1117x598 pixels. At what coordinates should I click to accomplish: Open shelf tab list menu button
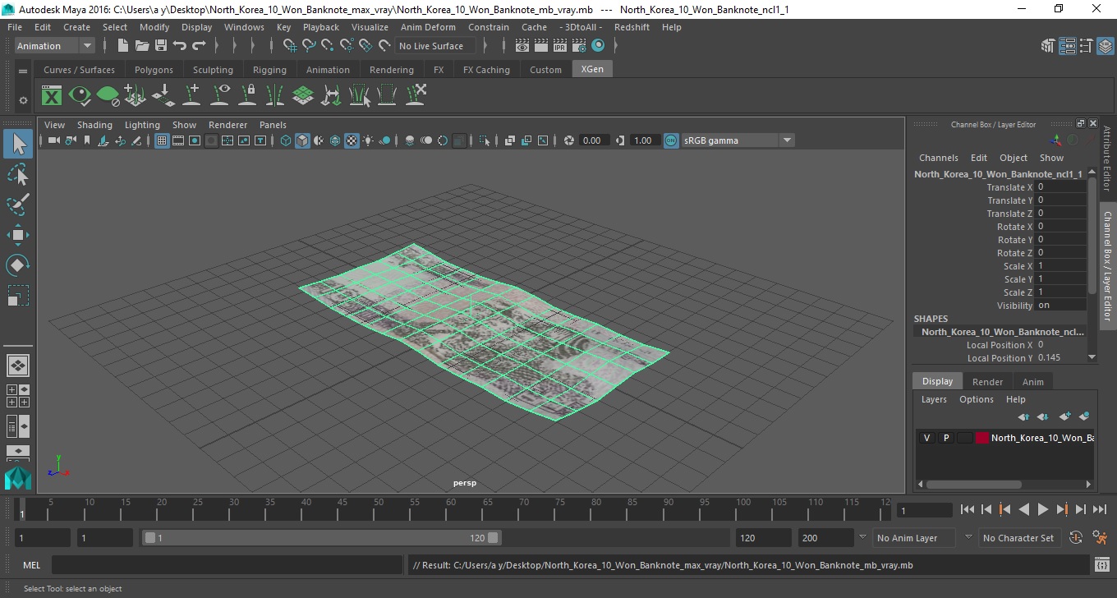coord(23,71)
